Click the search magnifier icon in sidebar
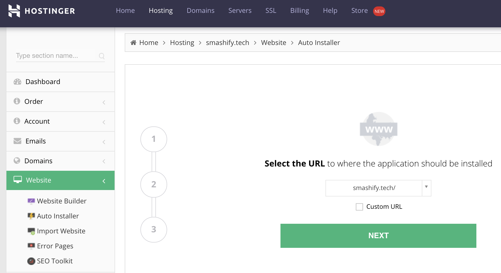Image resolution: width=501 pixels, height=273 pixels. point(102,56)
